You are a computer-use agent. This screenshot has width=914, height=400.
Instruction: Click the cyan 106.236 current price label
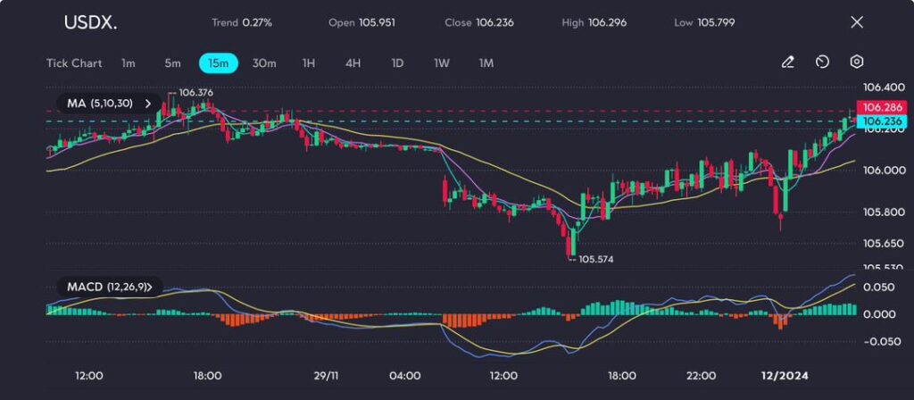(877, 121)
